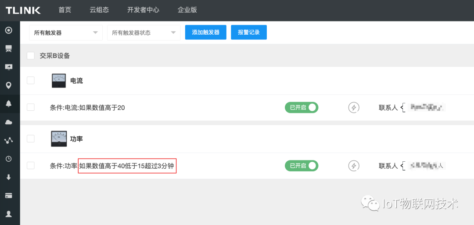Click the user profile sidebar icon
This screenshot has height=225, width=474.
(8, 214)
